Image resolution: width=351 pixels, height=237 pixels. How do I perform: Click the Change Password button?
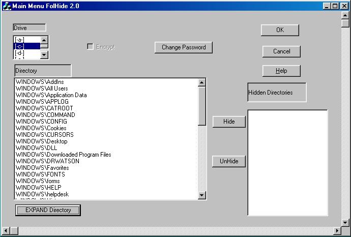(x=184, y=47)
